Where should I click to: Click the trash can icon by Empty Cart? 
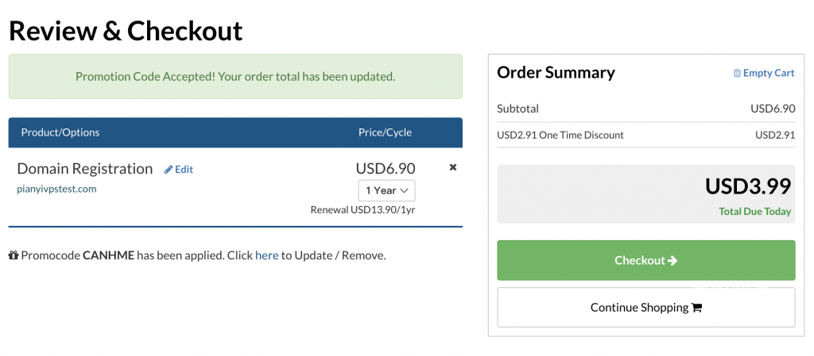737,73
